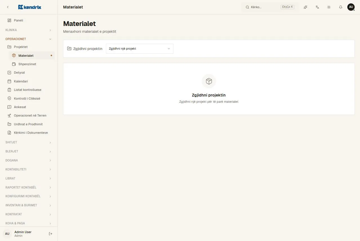Open the Detyrat menu item
Screen dimensions: 360x241
click(x=30, y=73)
